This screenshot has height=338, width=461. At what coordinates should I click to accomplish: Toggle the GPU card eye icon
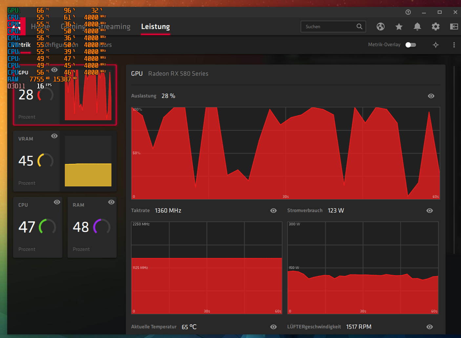tap(54, 70)
